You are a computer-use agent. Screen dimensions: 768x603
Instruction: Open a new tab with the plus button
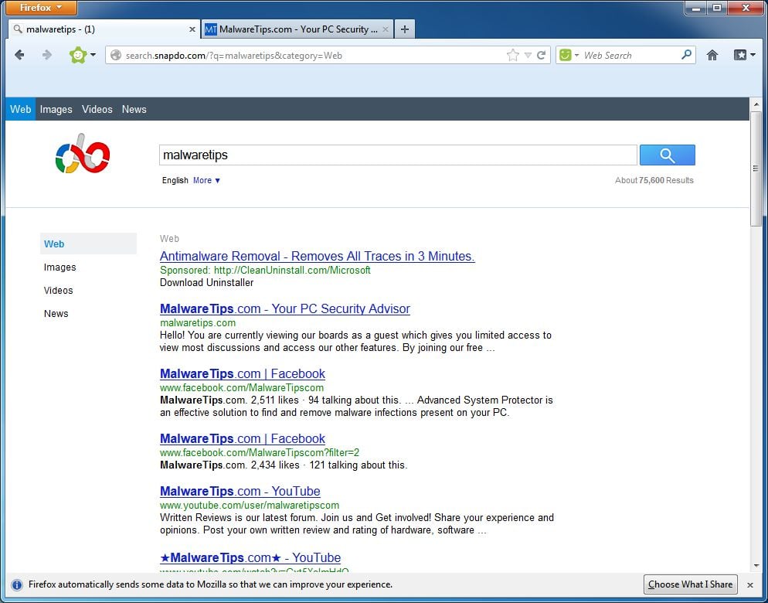coord(405,29)
